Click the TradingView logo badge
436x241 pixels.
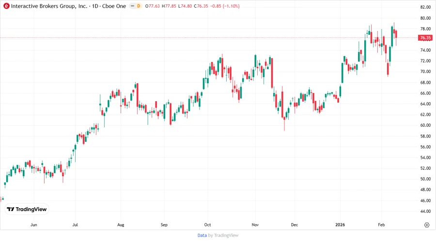[x=27, y=209]
